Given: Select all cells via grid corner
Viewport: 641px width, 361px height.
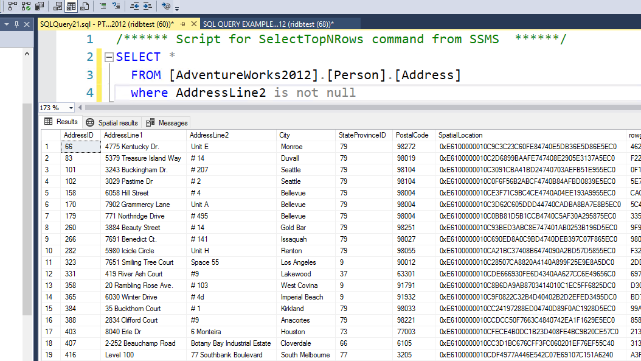Looking at the screenshot, I should tap(51, 135).
